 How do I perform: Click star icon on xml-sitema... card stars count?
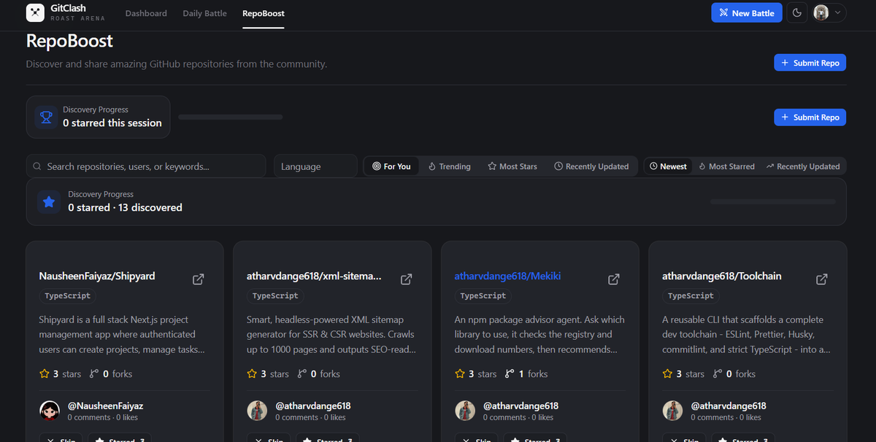(x=252, y=373)
